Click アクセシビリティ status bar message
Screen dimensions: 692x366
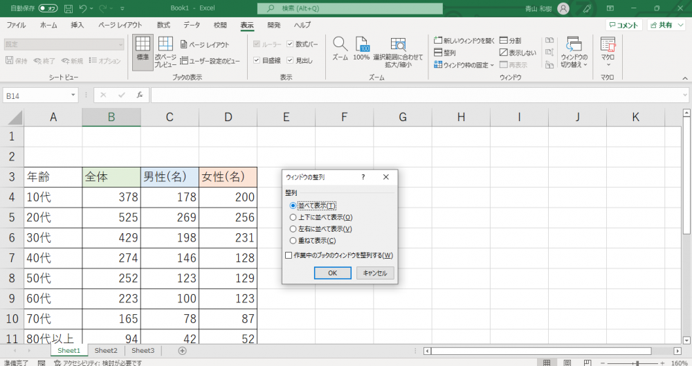tap(98, 363)
